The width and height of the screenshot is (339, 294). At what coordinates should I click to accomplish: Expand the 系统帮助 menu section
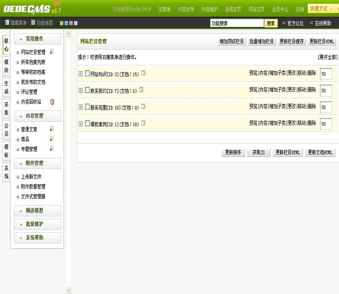point(38,238)
